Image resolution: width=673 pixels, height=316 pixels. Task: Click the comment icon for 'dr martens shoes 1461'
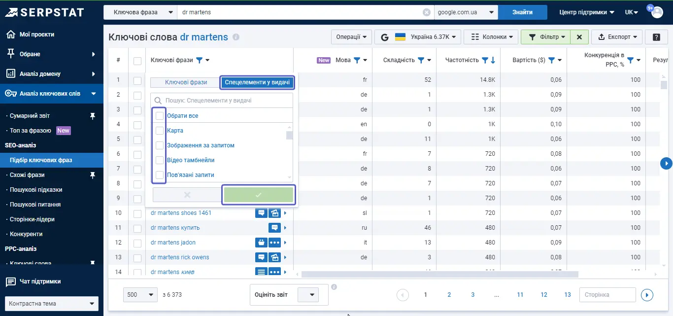(x=261, y=213)
